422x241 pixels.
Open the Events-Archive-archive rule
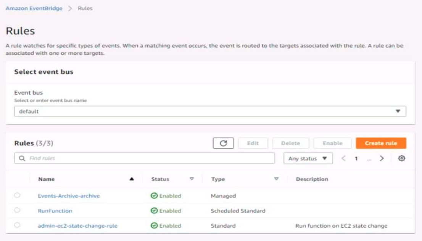click(69, 196)
